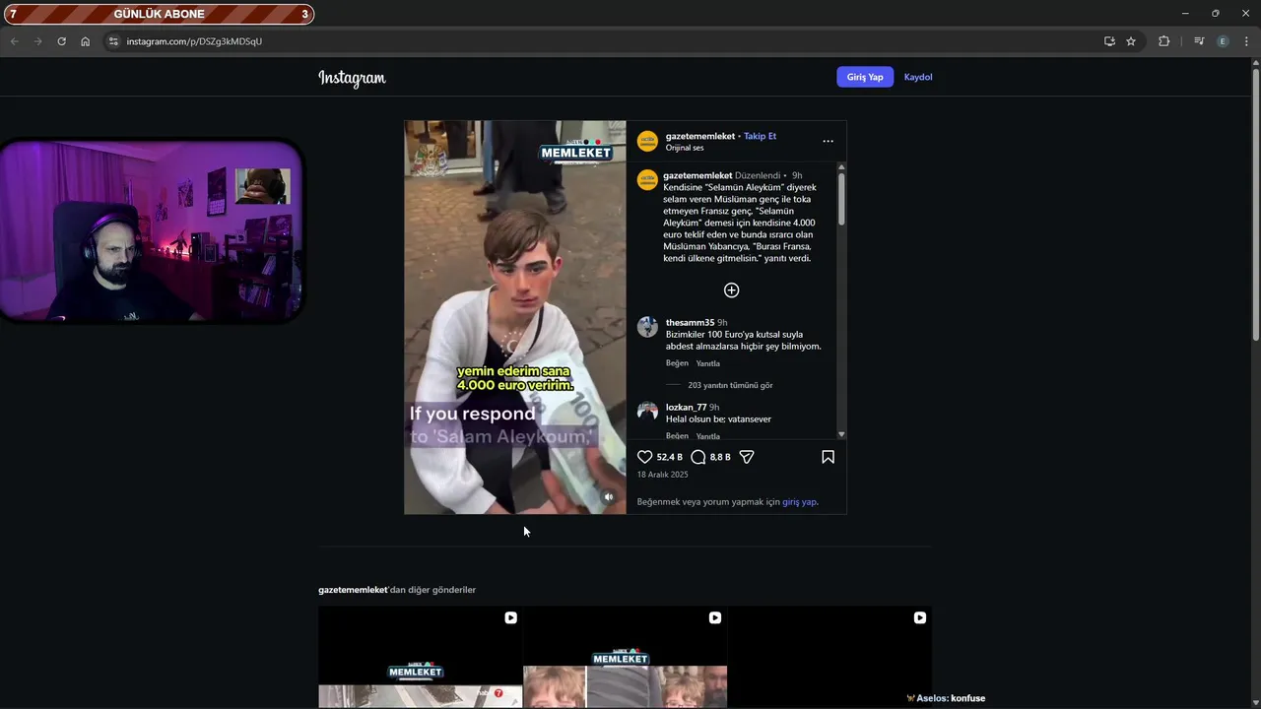Open thesamm35 username link
The image size is (1261, 709).
coord(690,323)
